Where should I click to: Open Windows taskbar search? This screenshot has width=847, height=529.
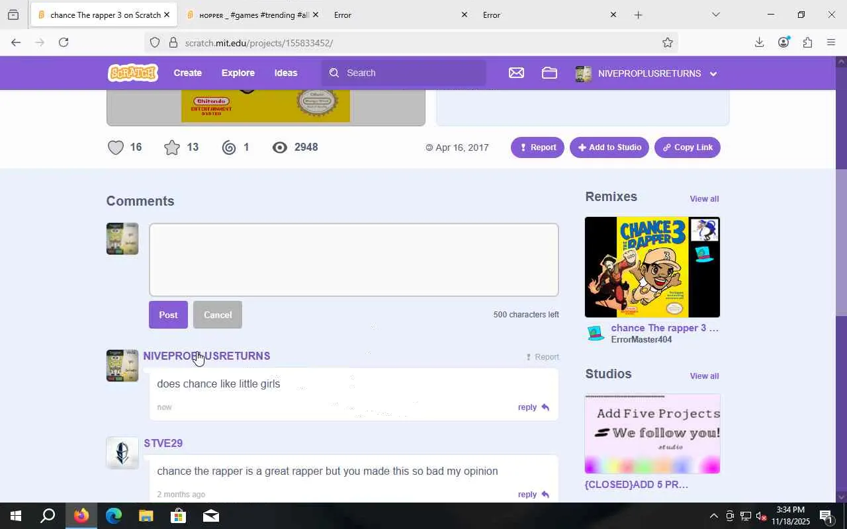[48, 516]
